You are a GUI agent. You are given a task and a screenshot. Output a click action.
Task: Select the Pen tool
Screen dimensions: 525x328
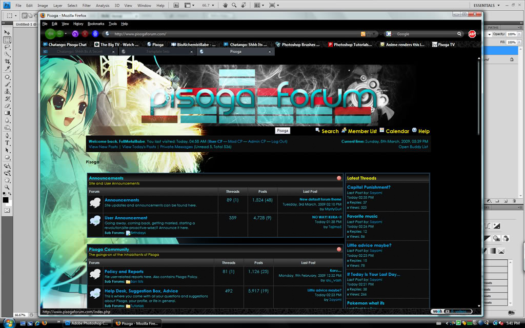tap(7, 135)
